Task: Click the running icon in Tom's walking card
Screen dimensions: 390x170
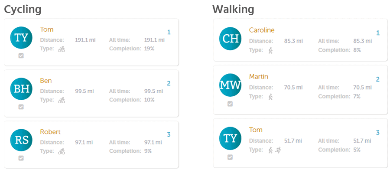Action: [x=279, y=150]
